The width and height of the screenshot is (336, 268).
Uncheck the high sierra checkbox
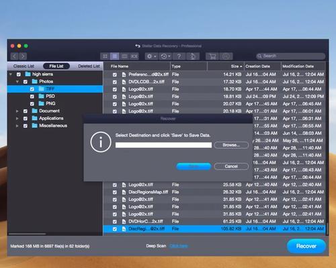[19, 74]
